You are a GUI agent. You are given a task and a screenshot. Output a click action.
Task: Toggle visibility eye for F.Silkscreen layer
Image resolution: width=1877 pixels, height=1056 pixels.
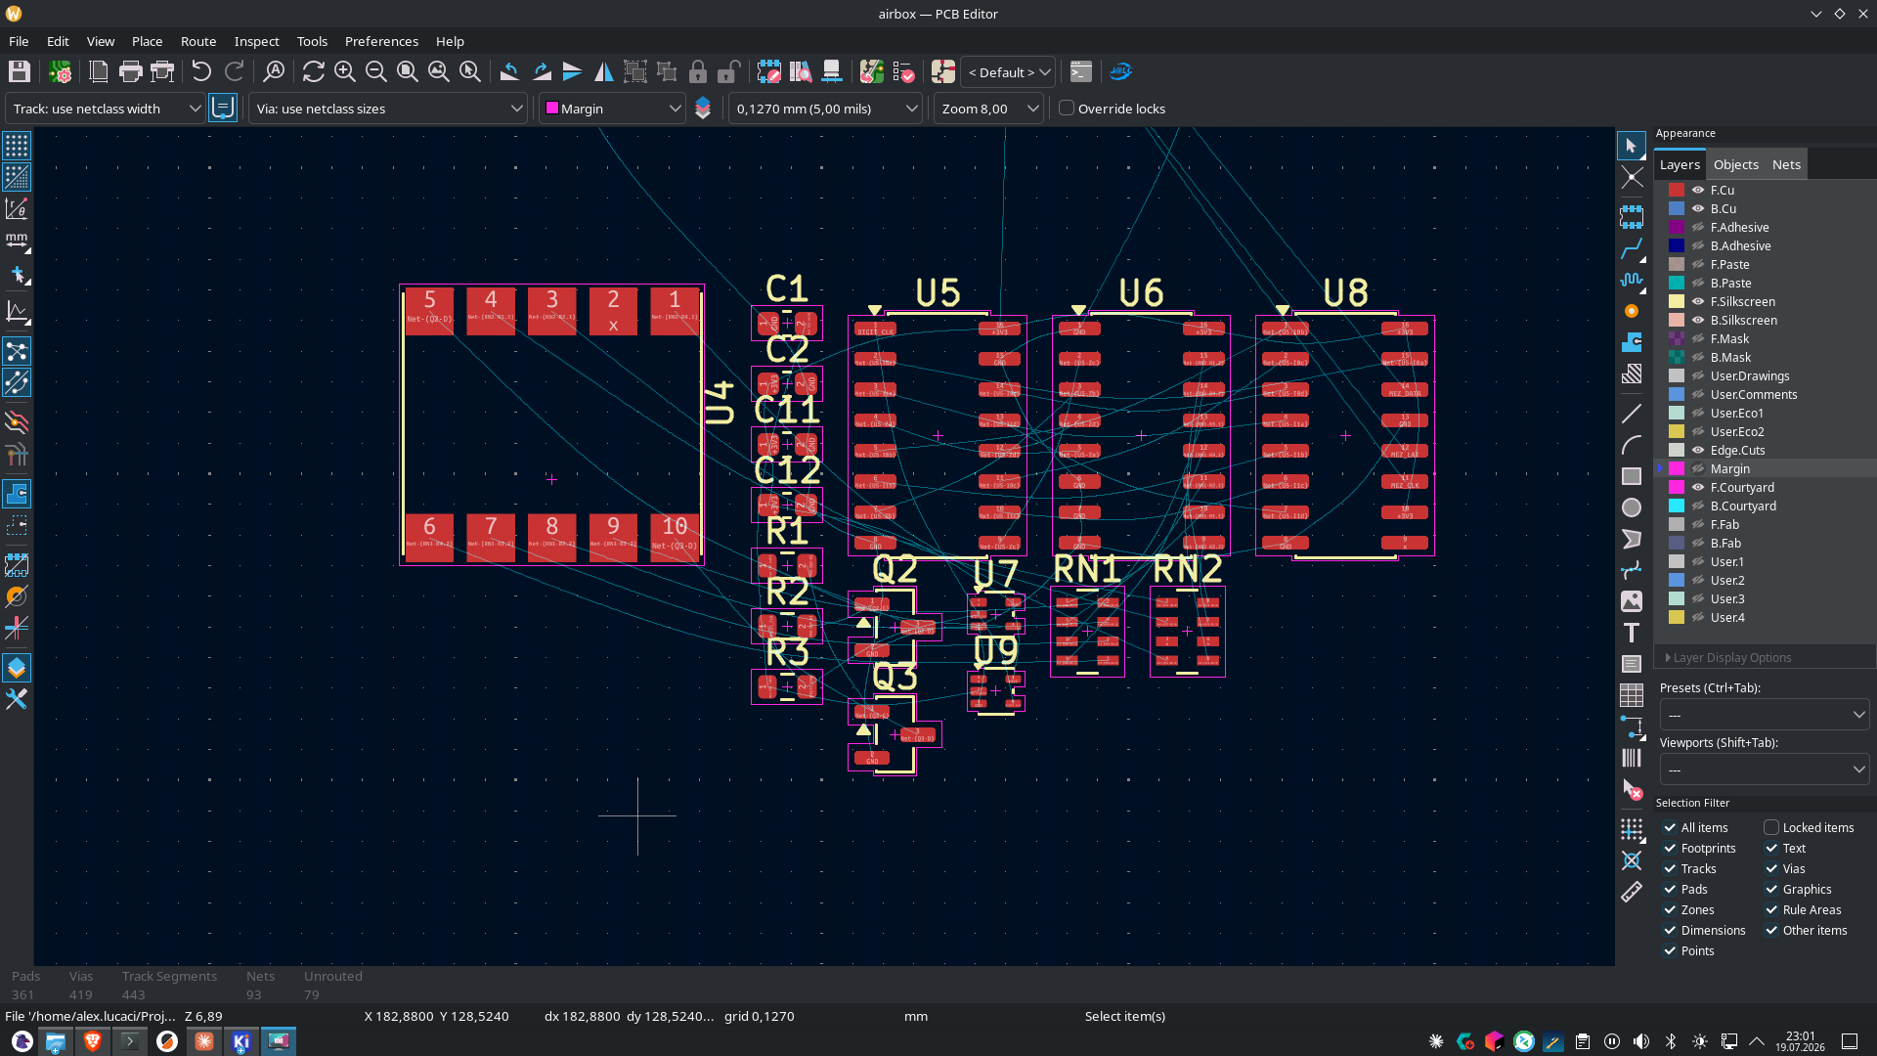[x=1699, y=301]
